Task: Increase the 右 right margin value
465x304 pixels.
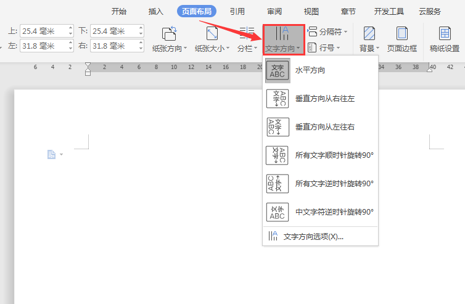Action: 141,43
